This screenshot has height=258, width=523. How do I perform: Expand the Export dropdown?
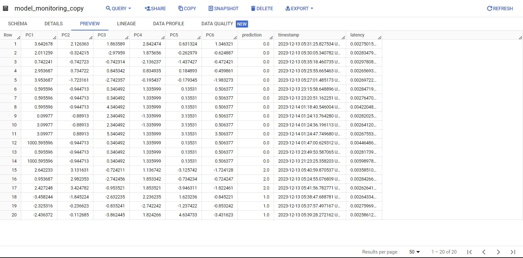[299, 9]
